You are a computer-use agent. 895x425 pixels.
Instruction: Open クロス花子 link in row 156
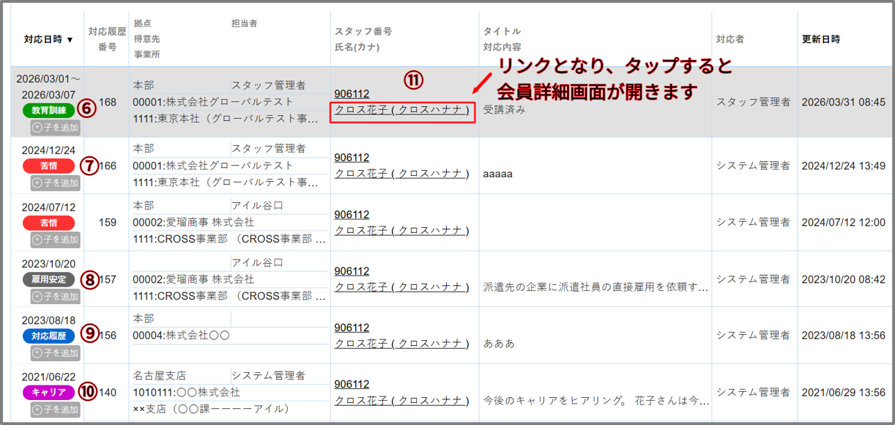point(402,343)
